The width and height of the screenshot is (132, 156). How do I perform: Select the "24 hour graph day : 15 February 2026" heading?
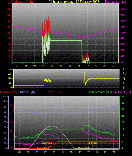tap(74, 2)
